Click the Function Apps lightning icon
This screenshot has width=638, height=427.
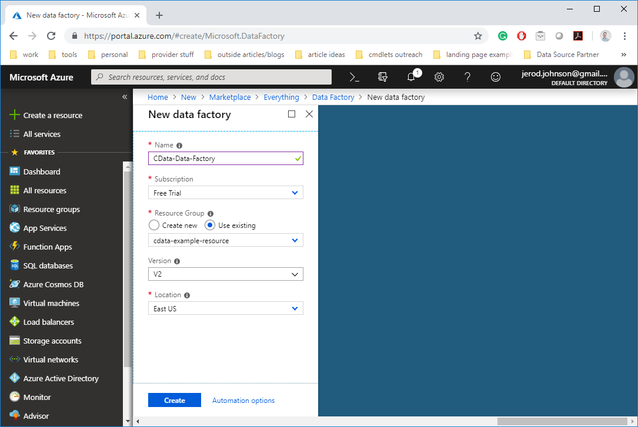point(15,246)
